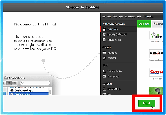Click the Applications folder icon in title

[6, 78]
